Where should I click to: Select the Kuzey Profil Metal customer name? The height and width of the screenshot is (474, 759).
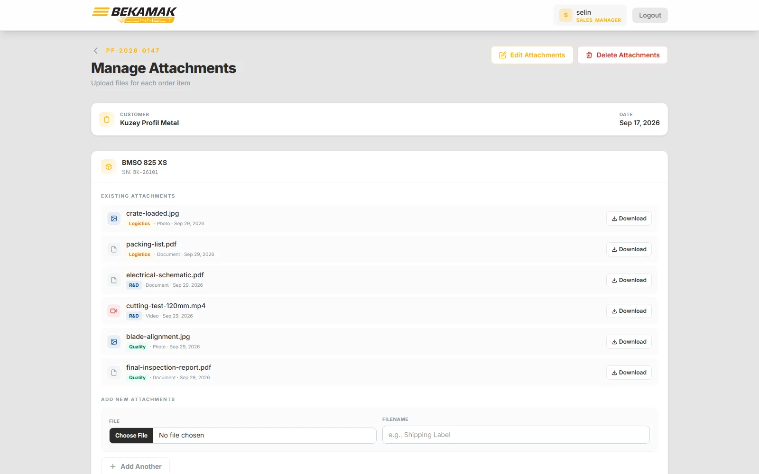(149, 123)
